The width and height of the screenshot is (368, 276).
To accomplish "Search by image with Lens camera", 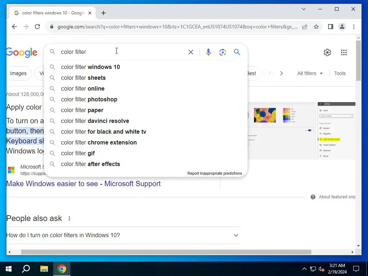I will pos(223,52).
